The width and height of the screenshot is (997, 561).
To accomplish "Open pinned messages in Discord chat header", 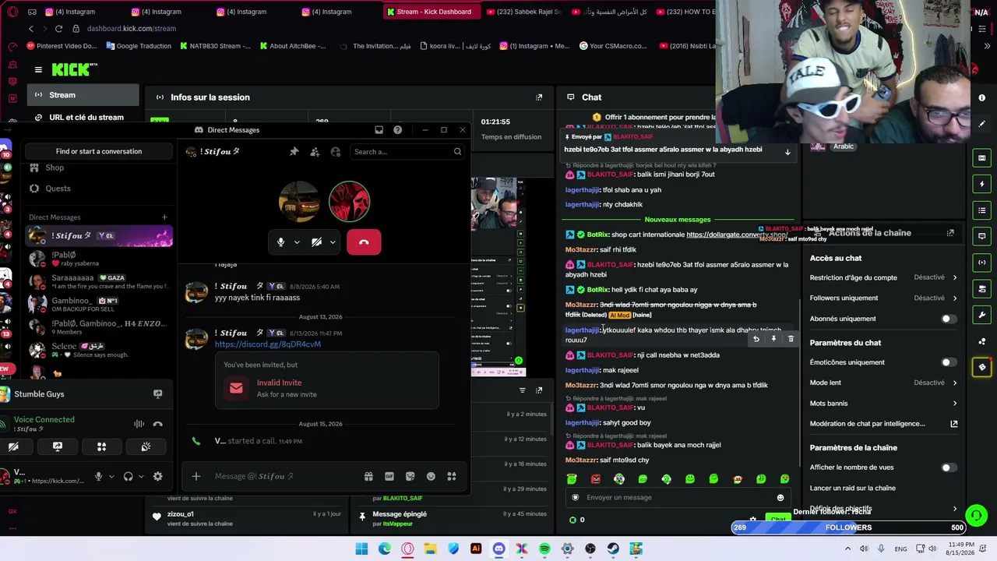I will (294, 152).
